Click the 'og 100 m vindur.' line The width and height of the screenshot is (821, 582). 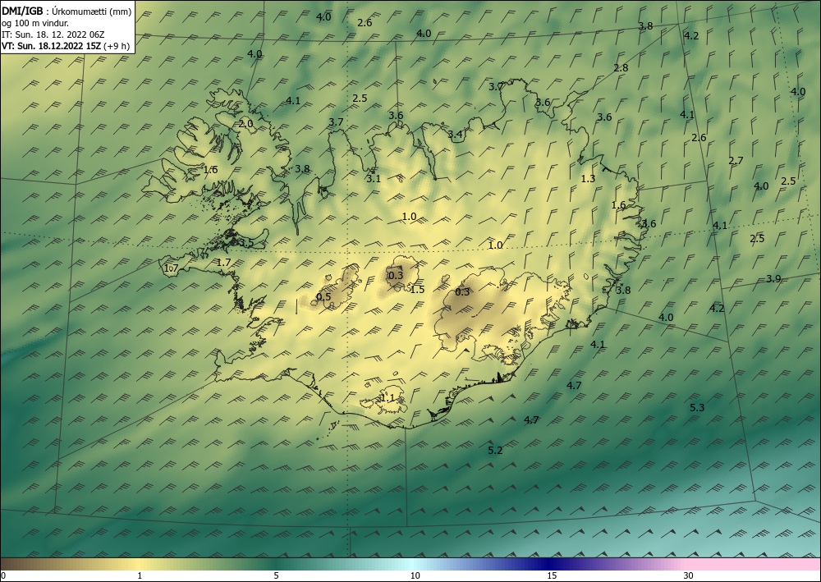pos(35,24)
